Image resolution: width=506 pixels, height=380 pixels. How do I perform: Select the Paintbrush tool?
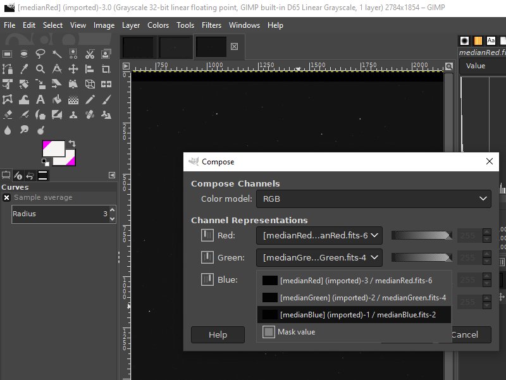(x=106, y=99)
